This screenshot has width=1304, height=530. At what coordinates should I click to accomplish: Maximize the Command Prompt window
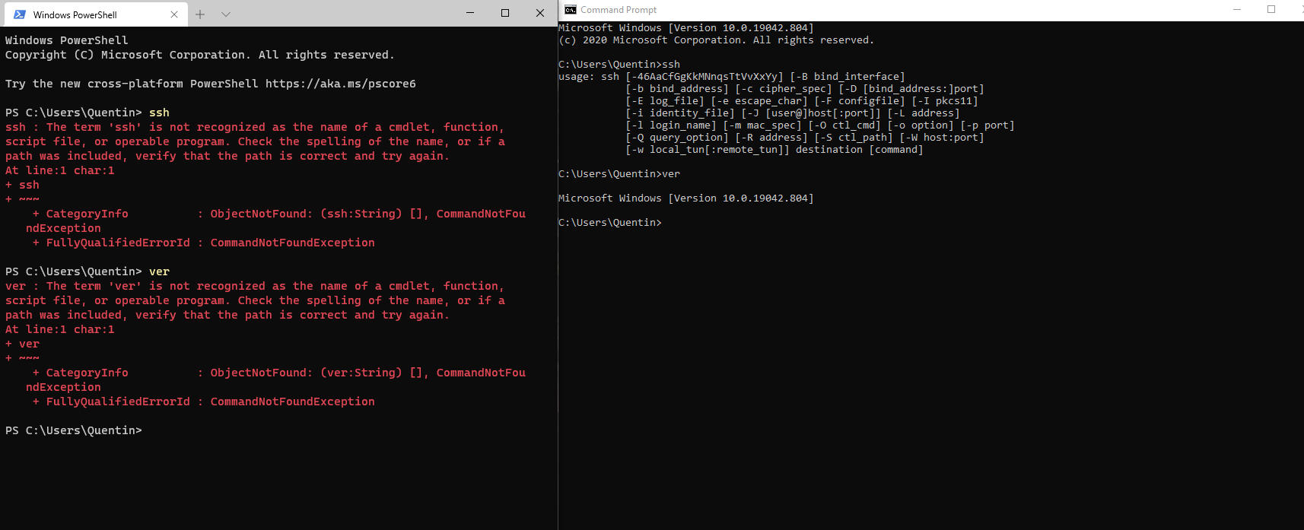click(1271, 10)
